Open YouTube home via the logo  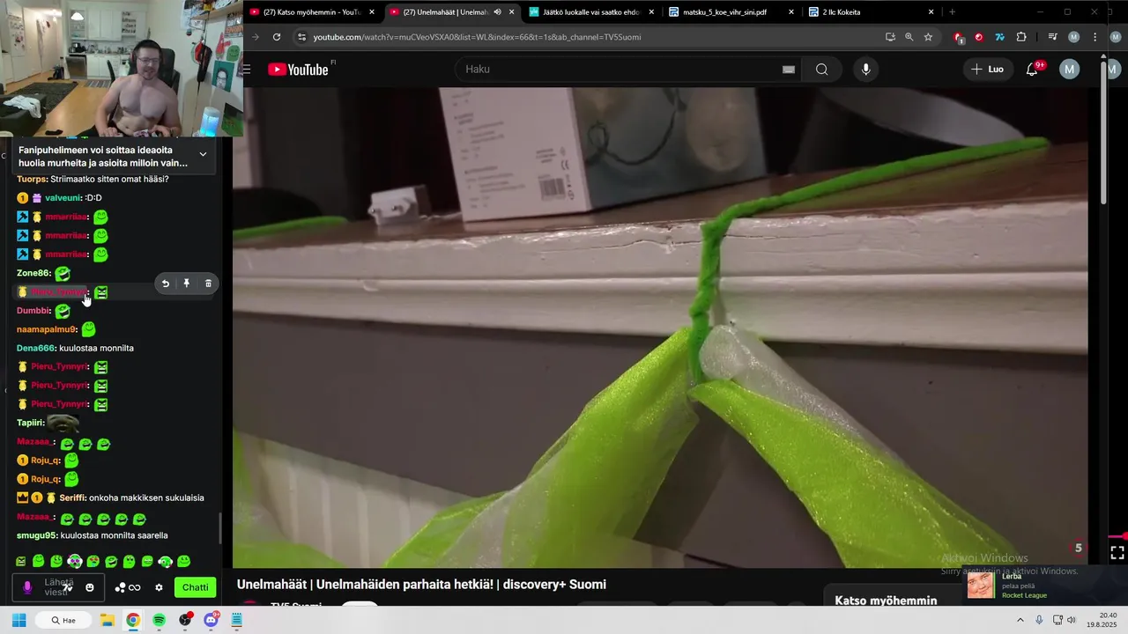[x=298, y=70]
